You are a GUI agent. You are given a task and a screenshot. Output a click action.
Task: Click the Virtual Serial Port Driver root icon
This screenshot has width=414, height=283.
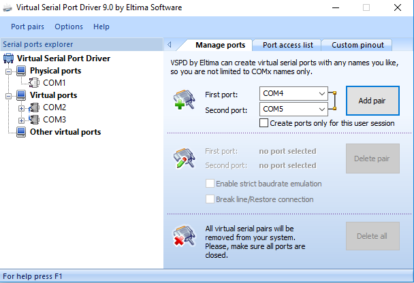point(8,59)
